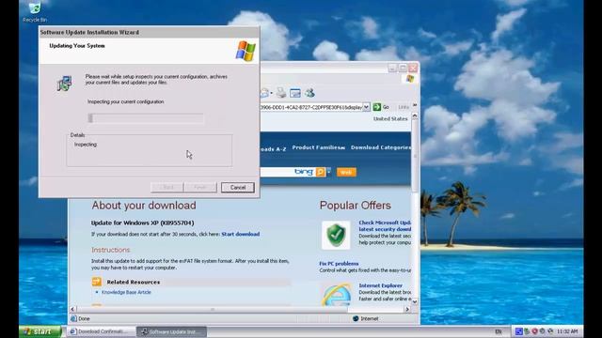Click the blue network tray icon
Screen dimensions: 602x338
click(x=518, y=331)
